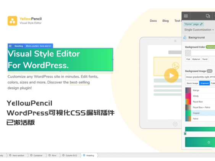The width and height of the screenshot is (215, 161).
Task: Click the Background paint bucket icon
Action: [185, 37]
